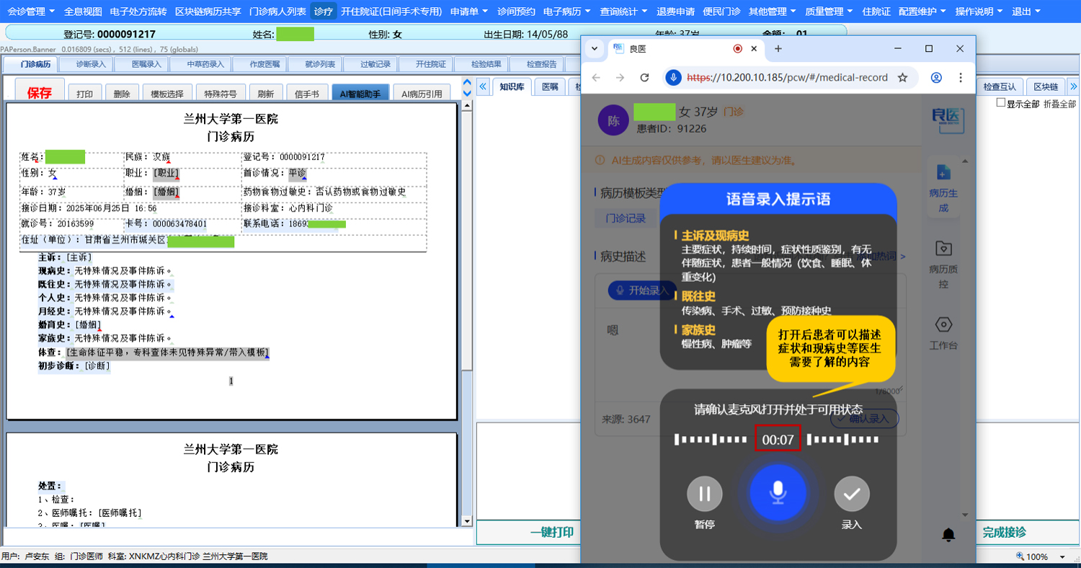Open the AI智能助手 button
1081x568 pixels.
[x=360, y=94]
